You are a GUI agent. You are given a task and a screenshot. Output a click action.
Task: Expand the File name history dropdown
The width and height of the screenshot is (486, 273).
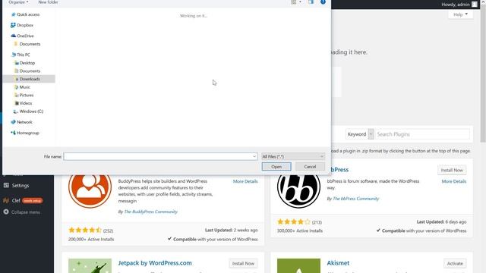click(254, 157)
